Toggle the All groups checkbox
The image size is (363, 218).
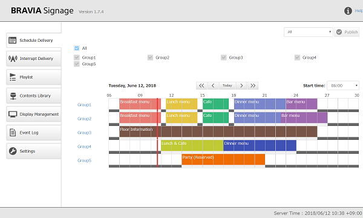(77, 48)
